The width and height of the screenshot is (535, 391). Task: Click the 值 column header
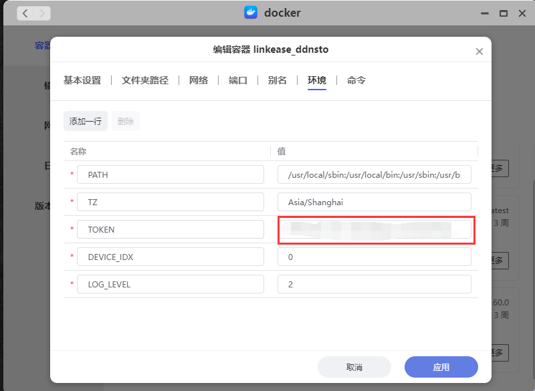(282, 151)
